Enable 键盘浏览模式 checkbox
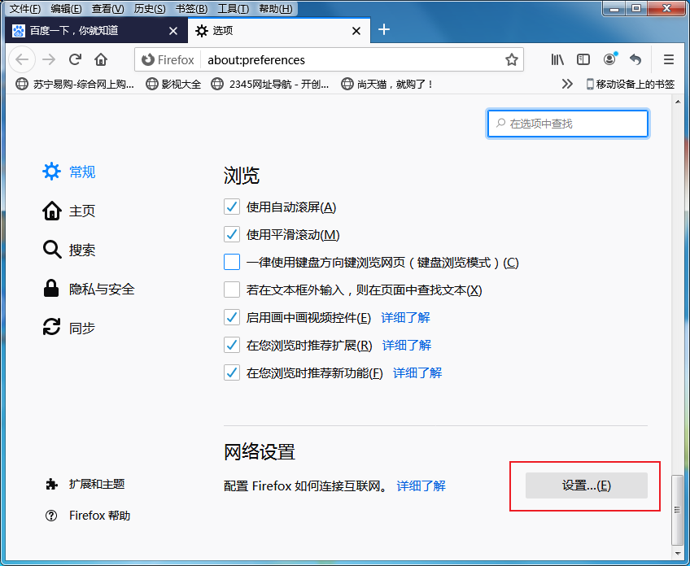This screenshot has height=566, width=690. coord(232,262)
